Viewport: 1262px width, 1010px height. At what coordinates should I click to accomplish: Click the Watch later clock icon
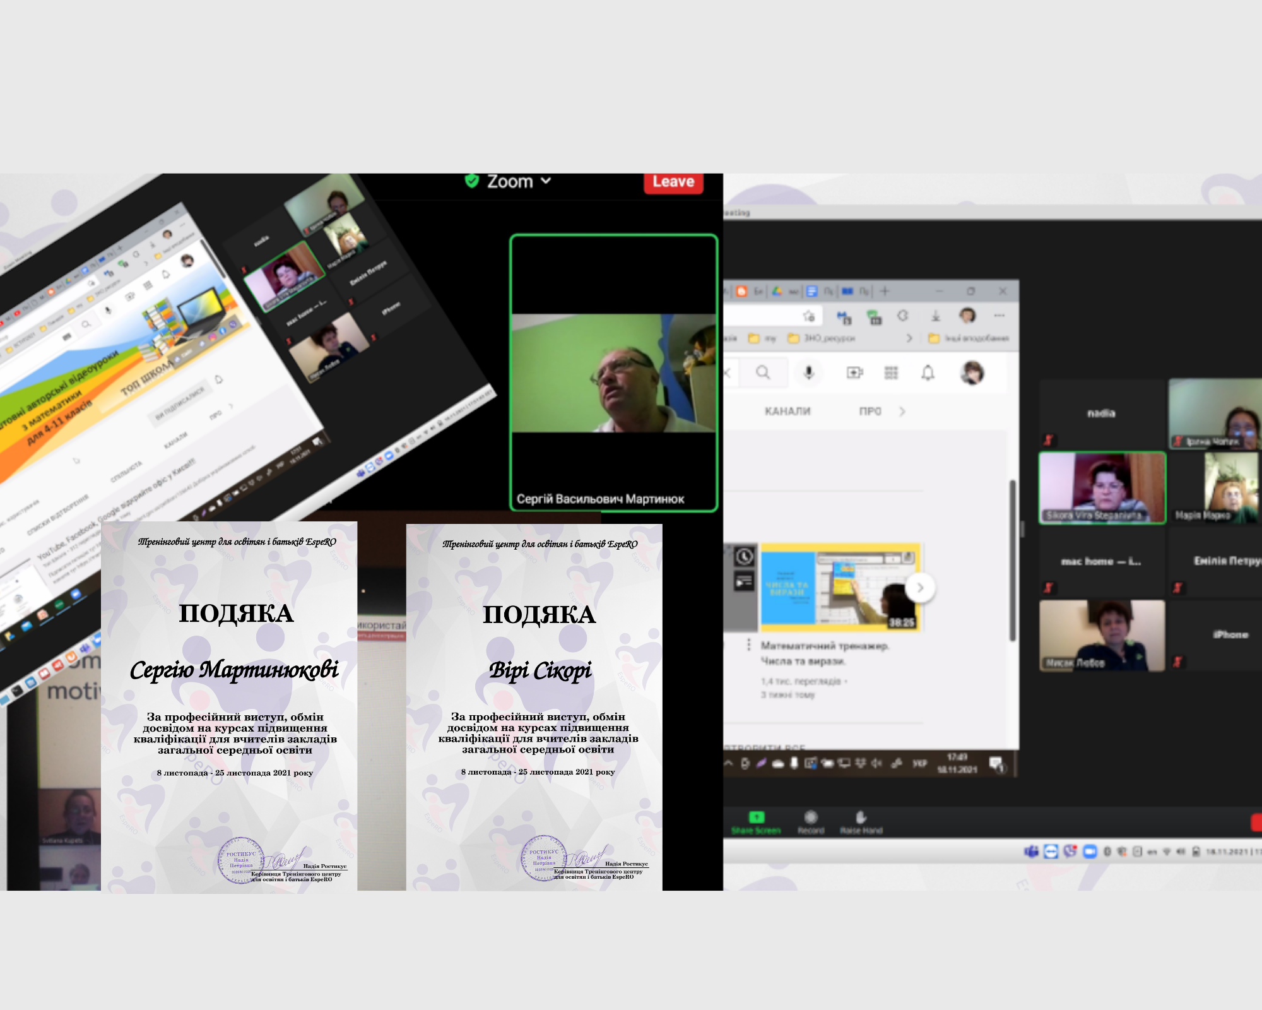pos(745,556)
